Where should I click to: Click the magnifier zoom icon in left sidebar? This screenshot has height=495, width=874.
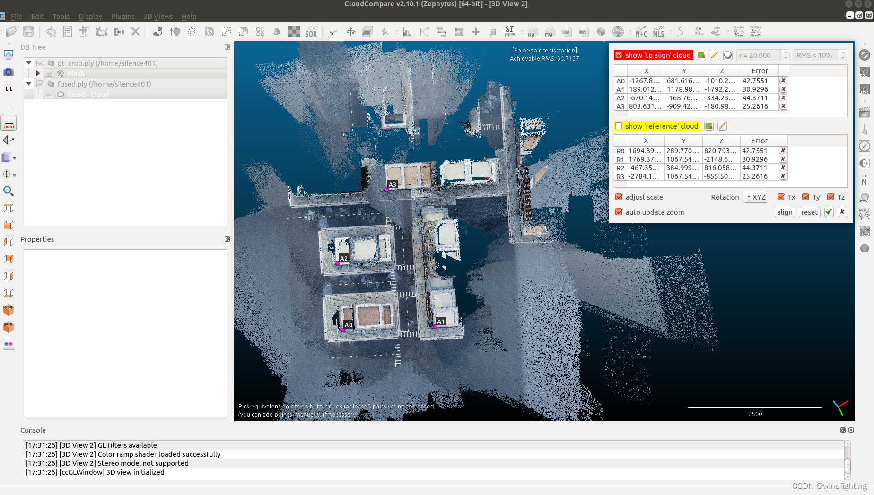[x=9, y=191]
